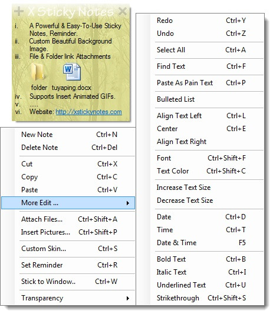Click 'A Powerful & Easy-To-Use Sticky' line

click(75, 26)
